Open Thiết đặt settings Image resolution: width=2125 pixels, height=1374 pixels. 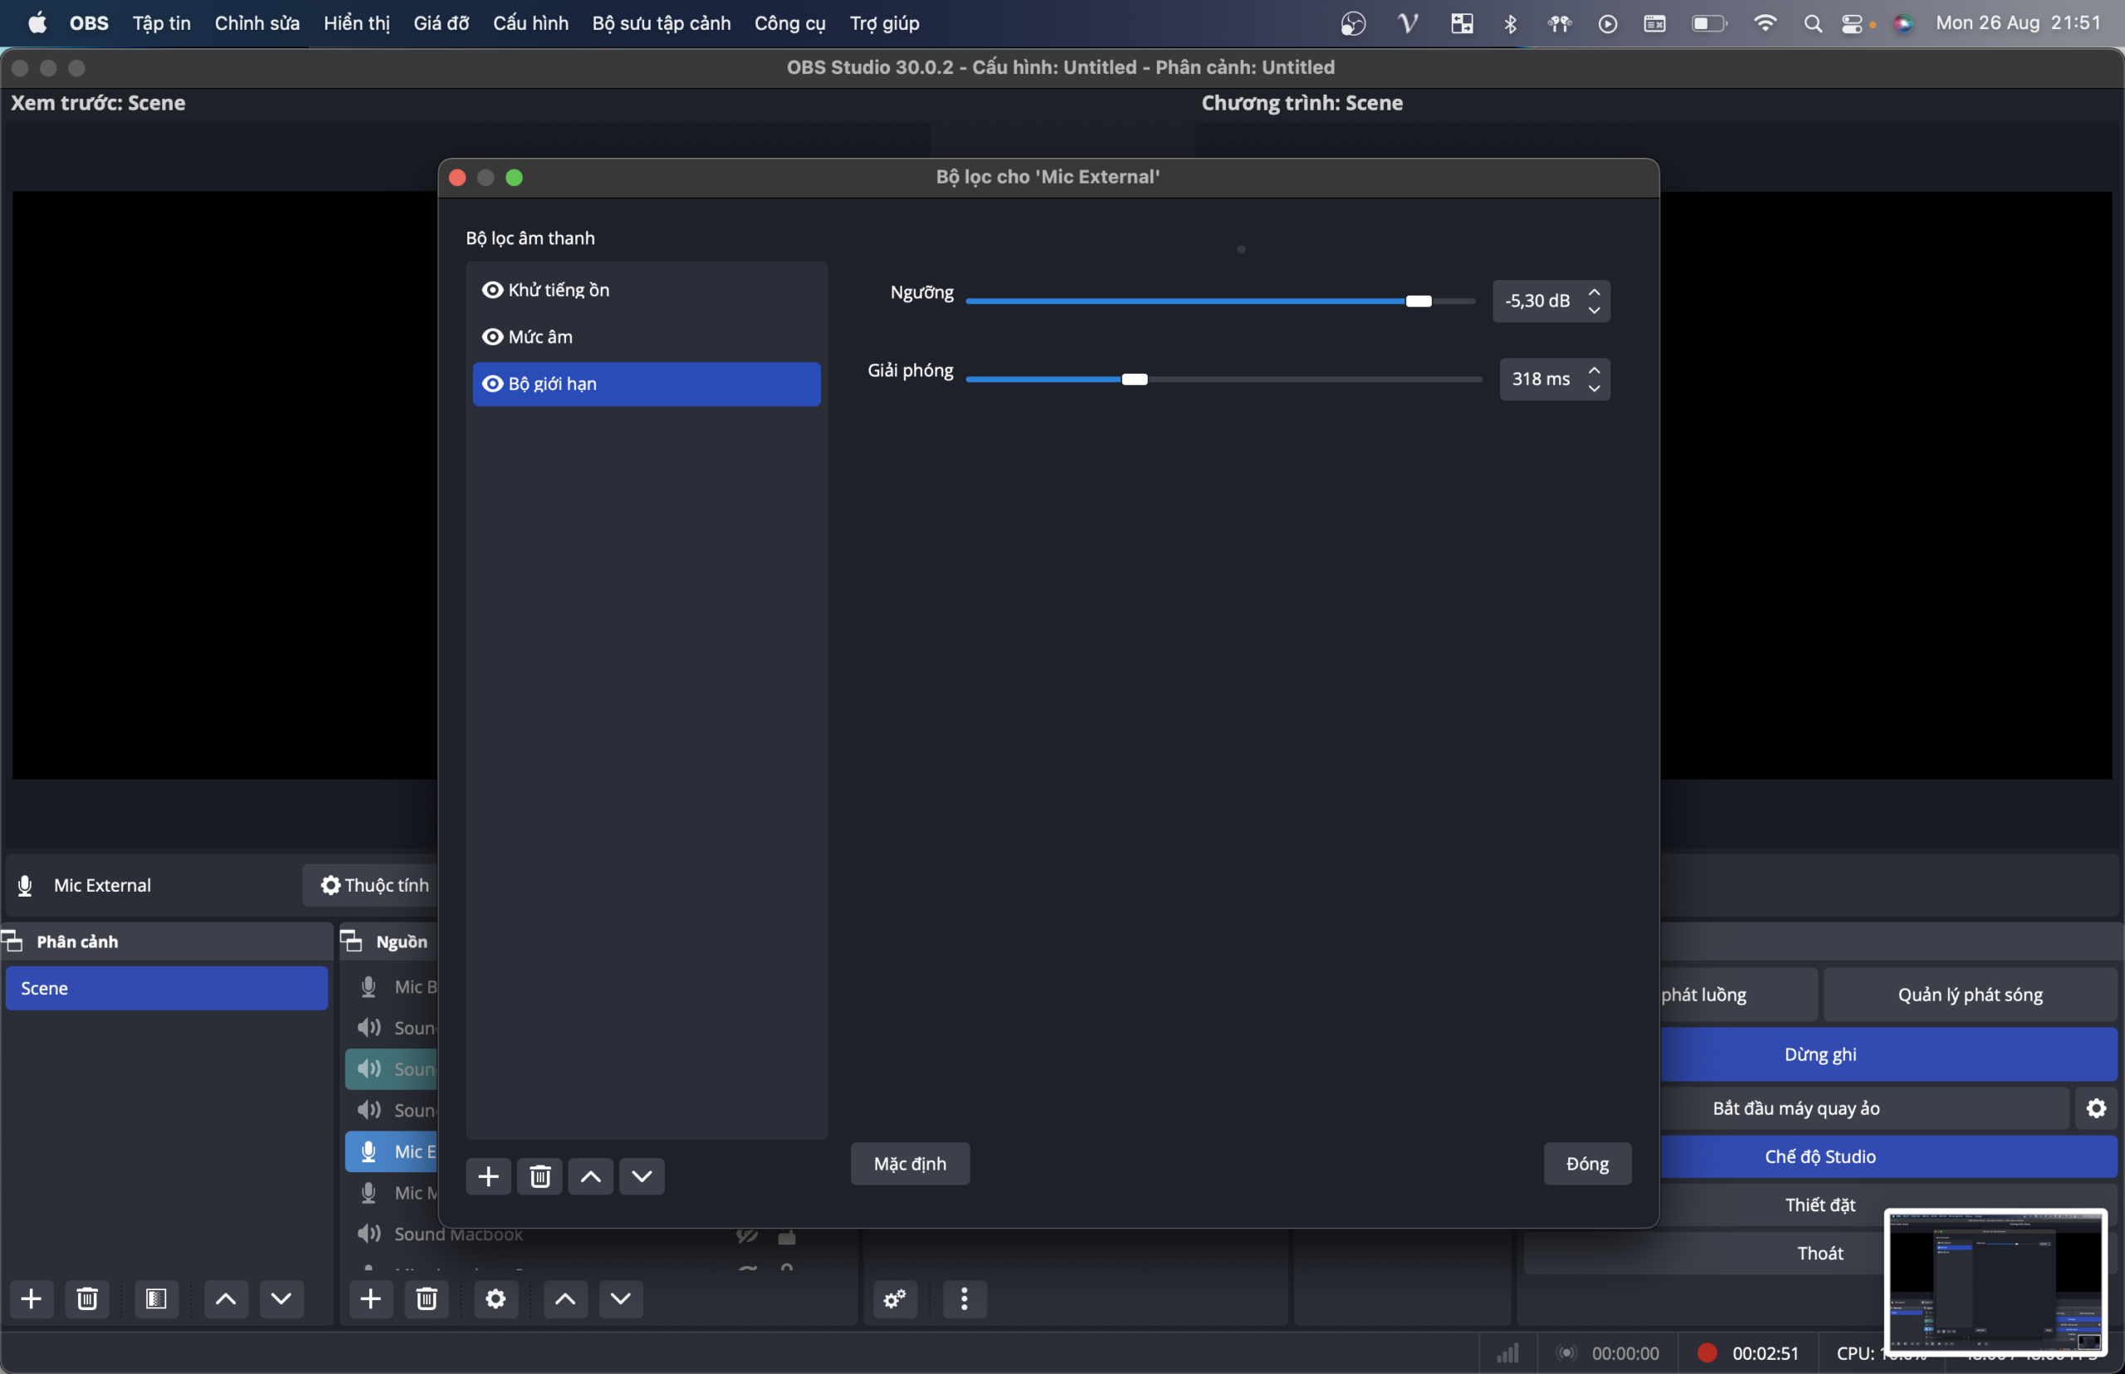point(1820,1205)
